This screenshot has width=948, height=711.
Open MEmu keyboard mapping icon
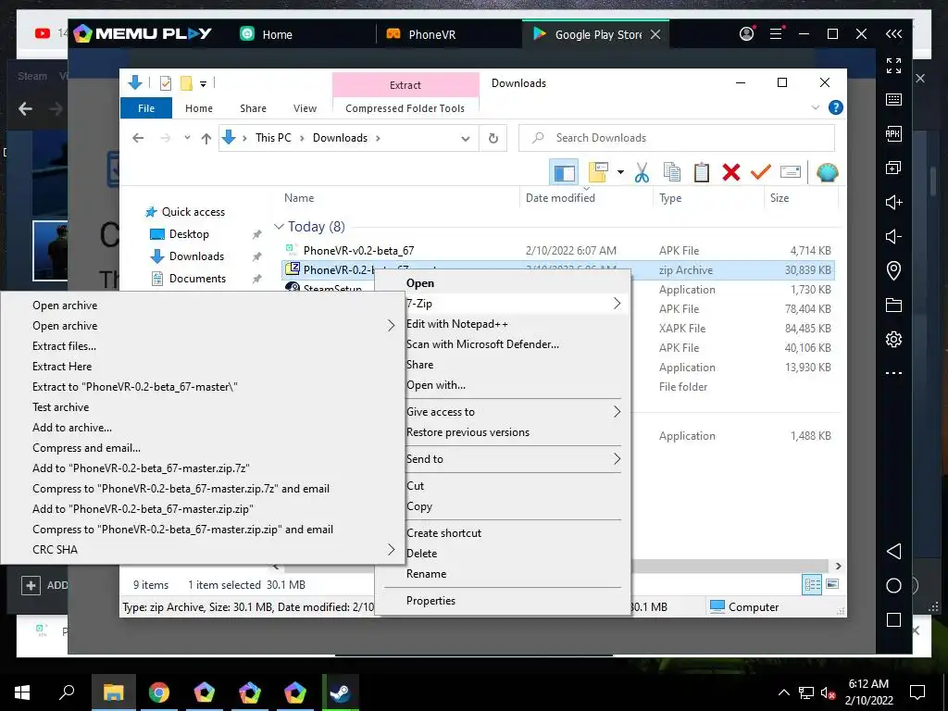point(893,100)
